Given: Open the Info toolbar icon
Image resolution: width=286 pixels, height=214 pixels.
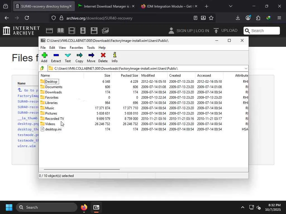Looking at the screenshot, I should click(115, 55).
